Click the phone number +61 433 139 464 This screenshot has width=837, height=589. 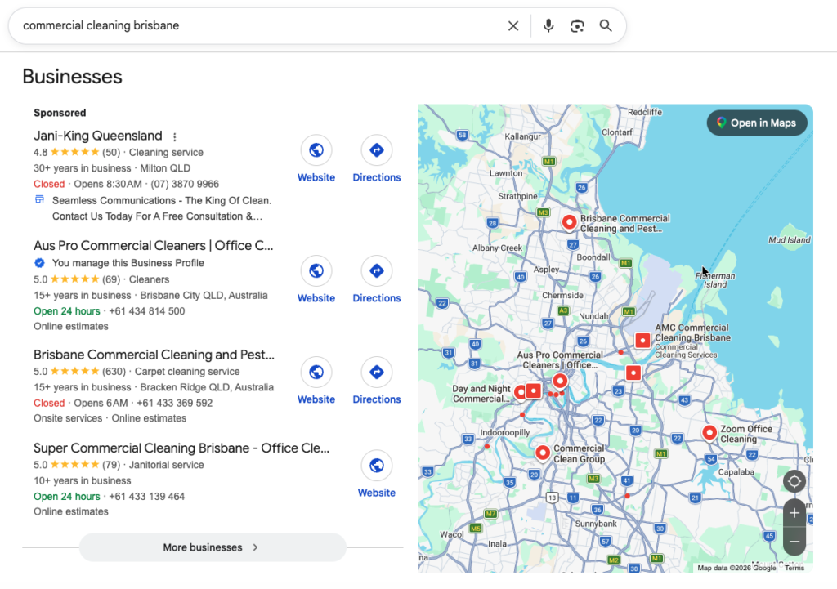147,497
